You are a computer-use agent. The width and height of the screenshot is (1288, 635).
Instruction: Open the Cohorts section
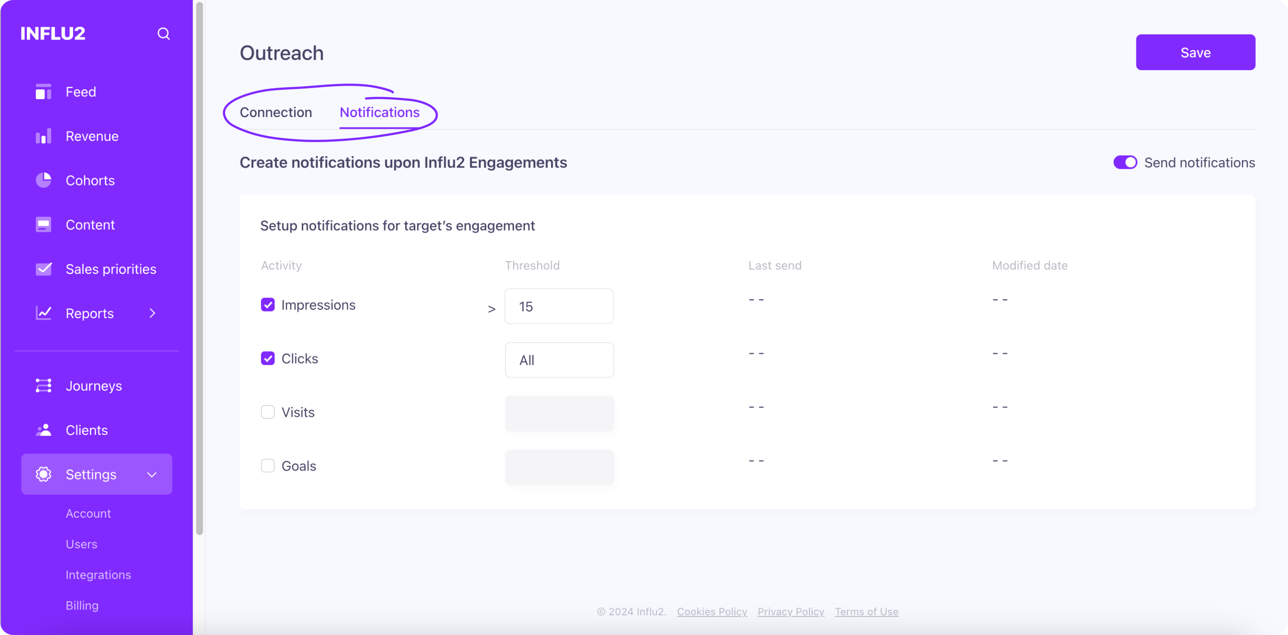click(x=90, y=181)
